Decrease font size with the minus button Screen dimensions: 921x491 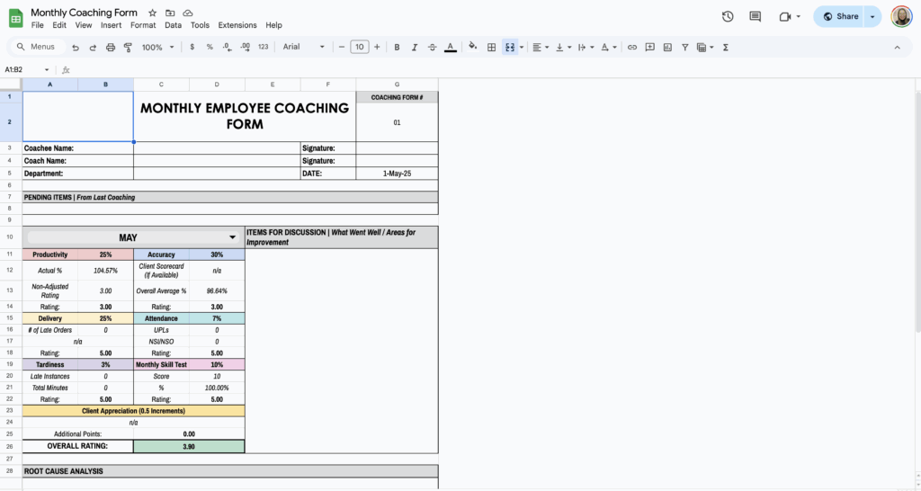click(341, 47)
